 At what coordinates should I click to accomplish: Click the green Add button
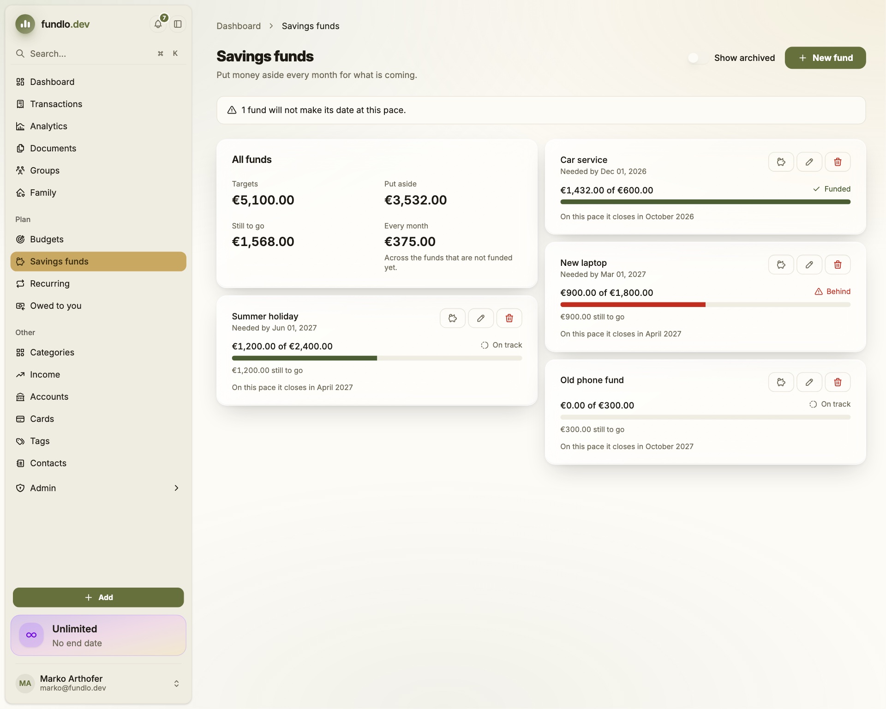coord(98,597)
